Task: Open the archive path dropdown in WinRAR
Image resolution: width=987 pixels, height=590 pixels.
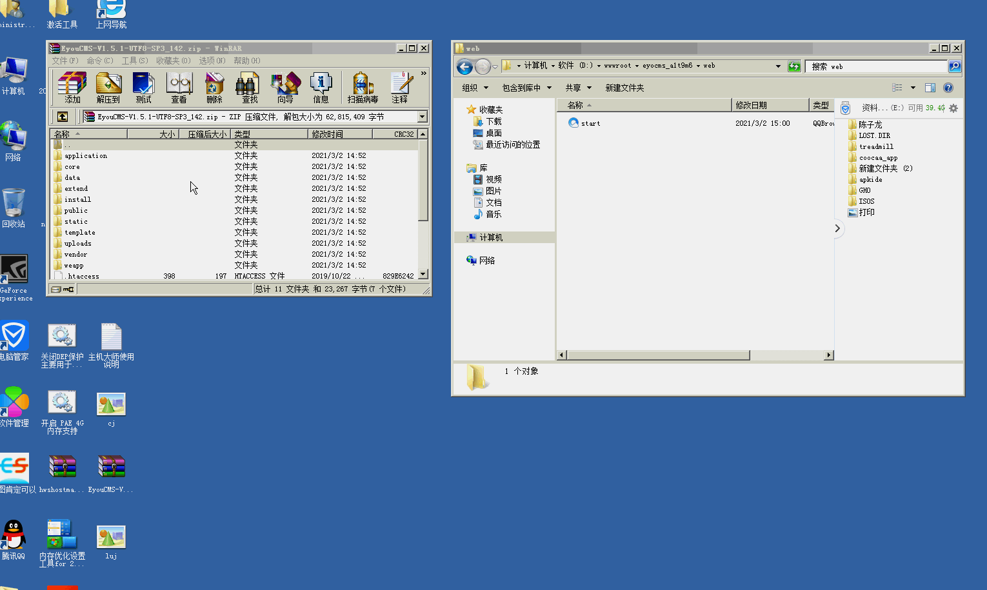Action: tap(423, 116)
